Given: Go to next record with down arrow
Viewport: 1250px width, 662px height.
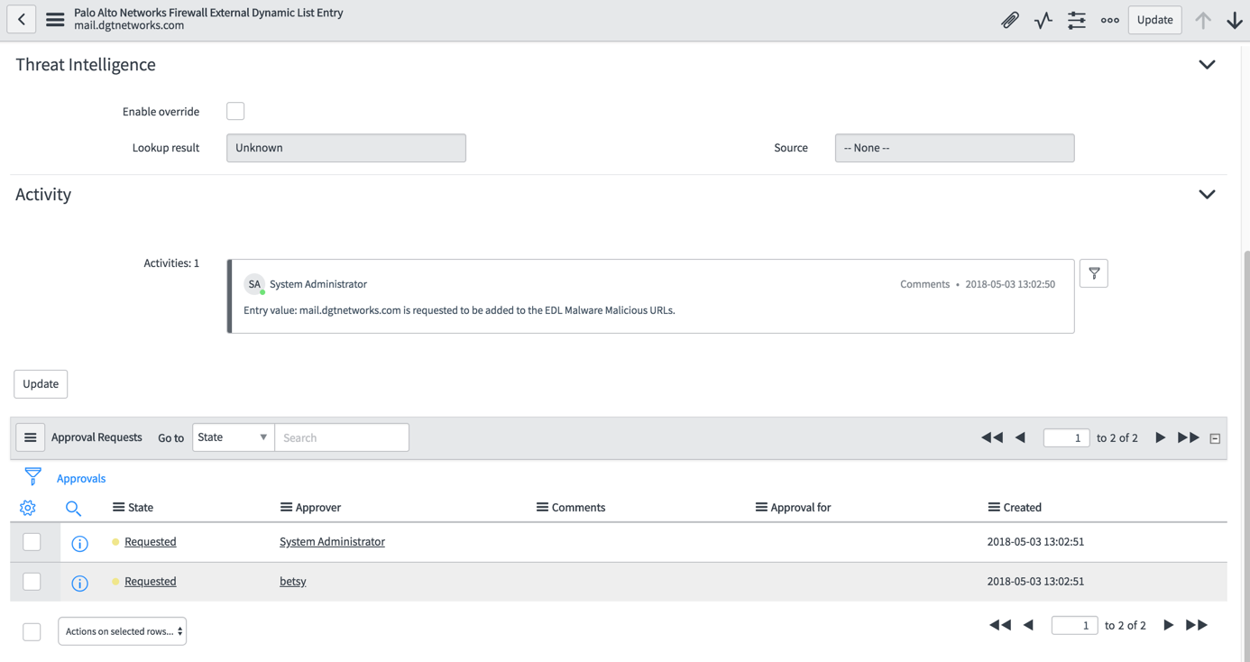Looking at the screenshot, I should 1235,20.
